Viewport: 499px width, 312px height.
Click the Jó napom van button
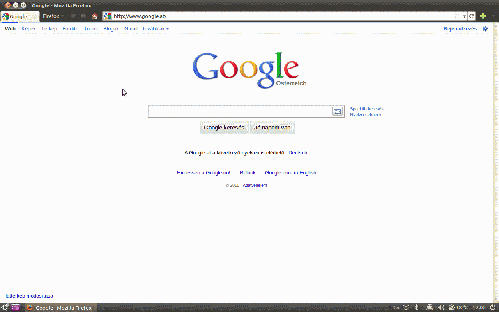click(272, 127)
